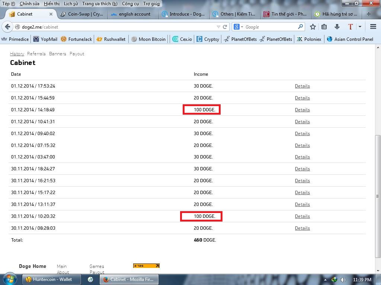
Task: Click the round taskbar icon beside Huntercoin
Action: 90,279
